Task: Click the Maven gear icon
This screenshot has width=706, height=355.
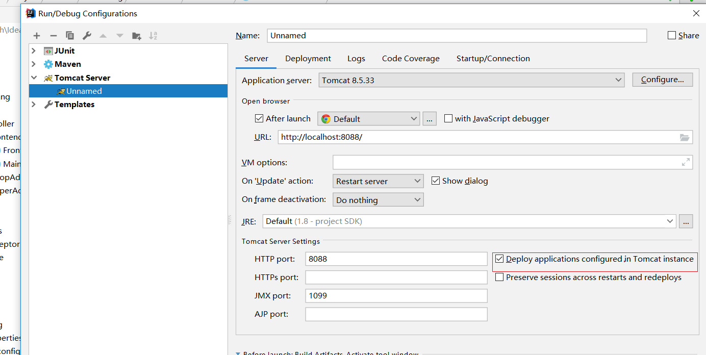Action: (x=48, y=64)
